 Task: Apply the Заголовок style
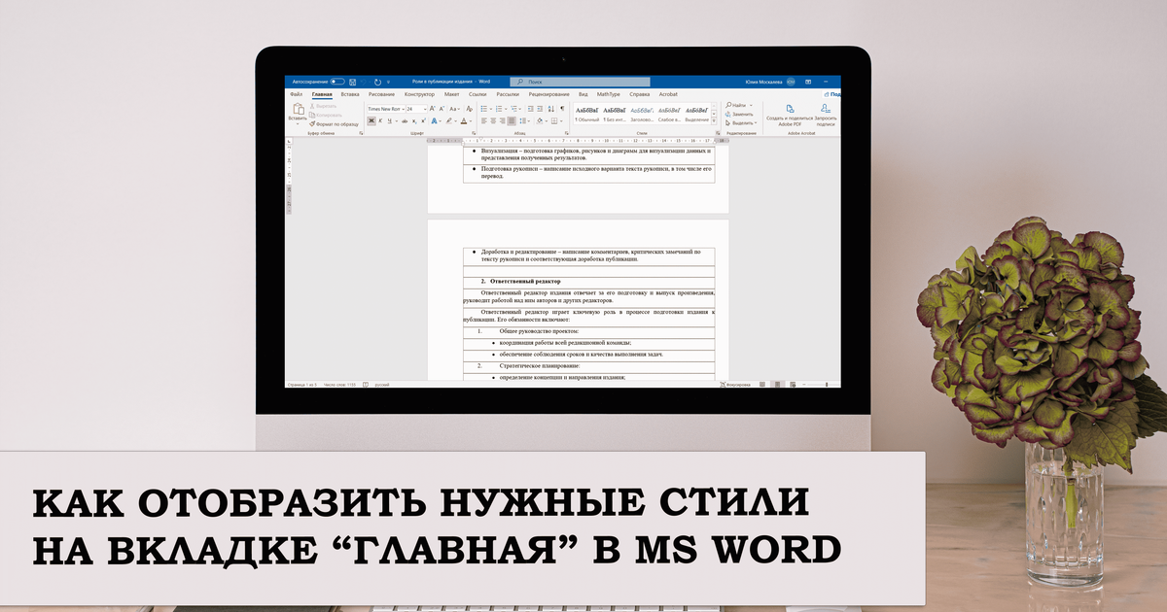(x=642, y=114)
